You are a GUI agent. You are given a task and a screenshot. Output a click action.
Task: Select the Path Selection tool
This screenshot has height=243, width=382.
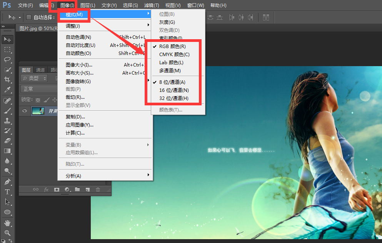(7, 202)
